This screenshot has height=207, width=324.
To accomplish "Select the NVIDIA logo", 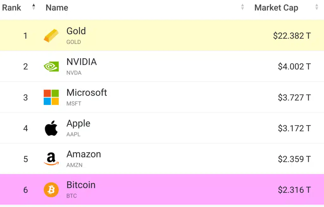I will point(51,66).
